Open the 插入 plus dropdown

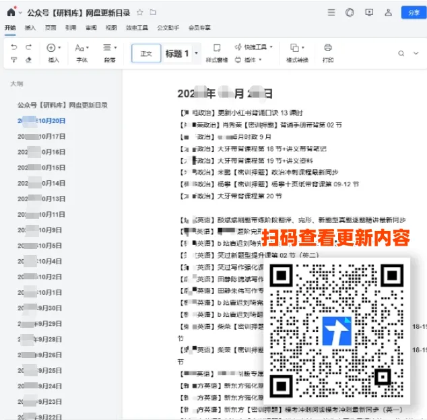[x=54, y=53]
